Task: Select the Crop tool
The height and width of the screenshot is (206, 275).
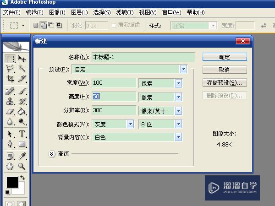Action: pos(10,79)
